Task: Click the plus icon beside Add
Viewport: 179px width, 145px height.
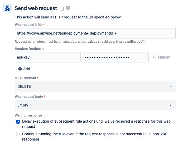Action: 20,69
